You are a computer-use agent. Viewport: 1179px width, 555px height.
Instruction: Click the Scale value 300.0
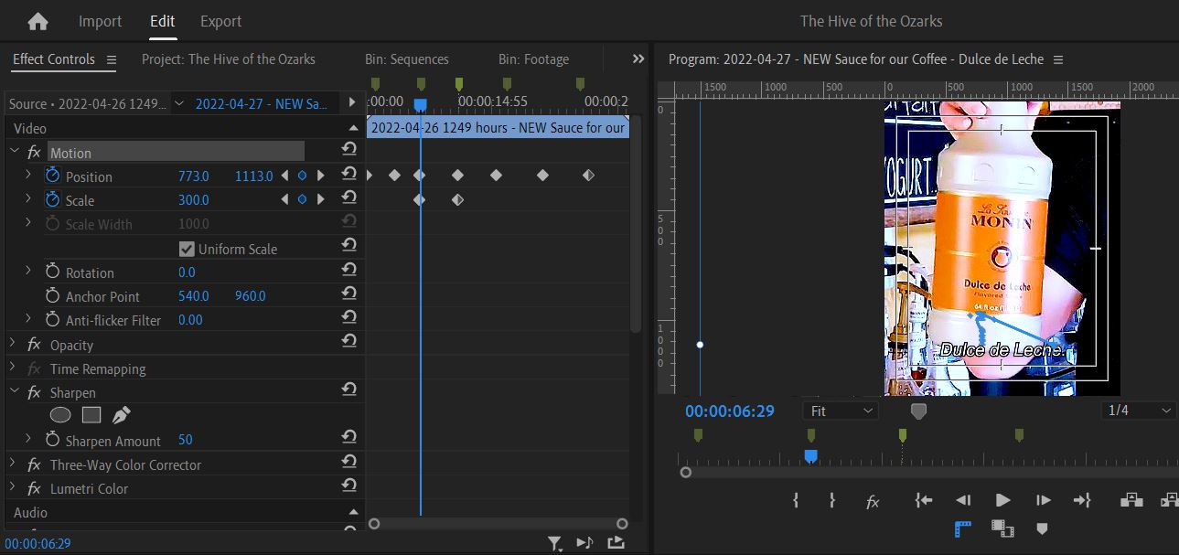[194, 200]
